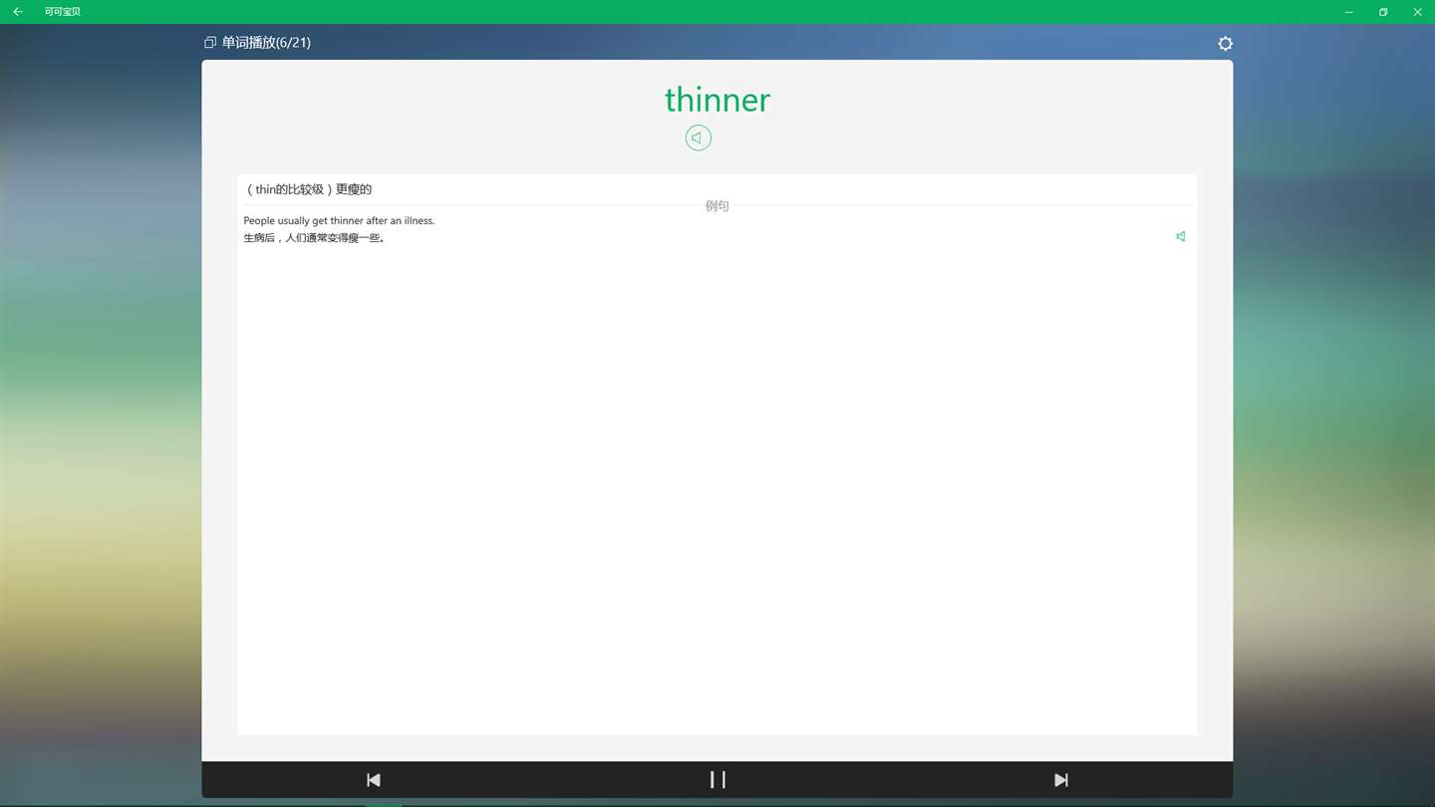Click the windows icon beside 单词播放
Viewport: 1435px width, 807px height.
click(x=210, y=43)
